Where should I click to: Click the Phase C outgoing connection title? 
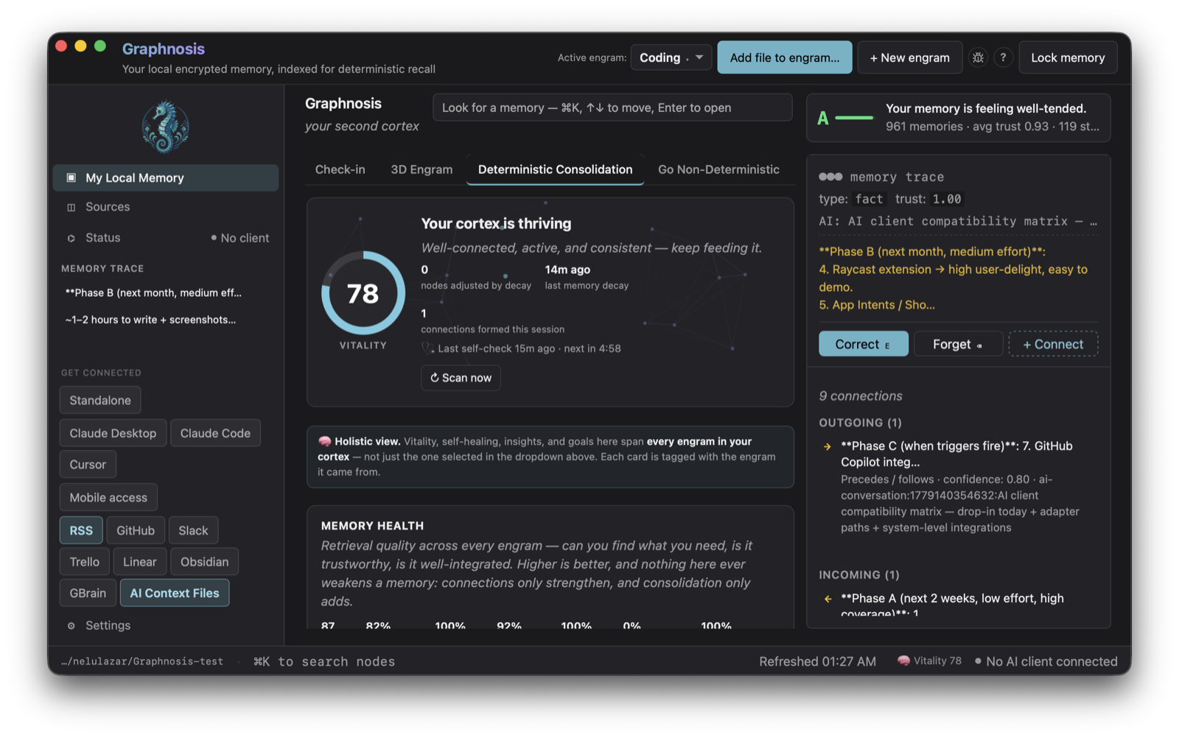(x=956, y=454)
